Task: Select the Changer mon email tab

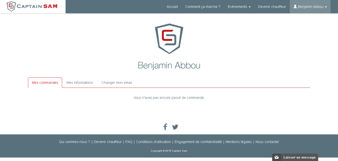Action: [x=117, y=83]
